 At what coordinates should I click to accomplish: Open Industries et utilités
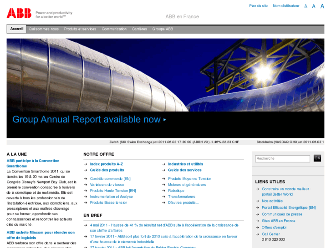186,164
